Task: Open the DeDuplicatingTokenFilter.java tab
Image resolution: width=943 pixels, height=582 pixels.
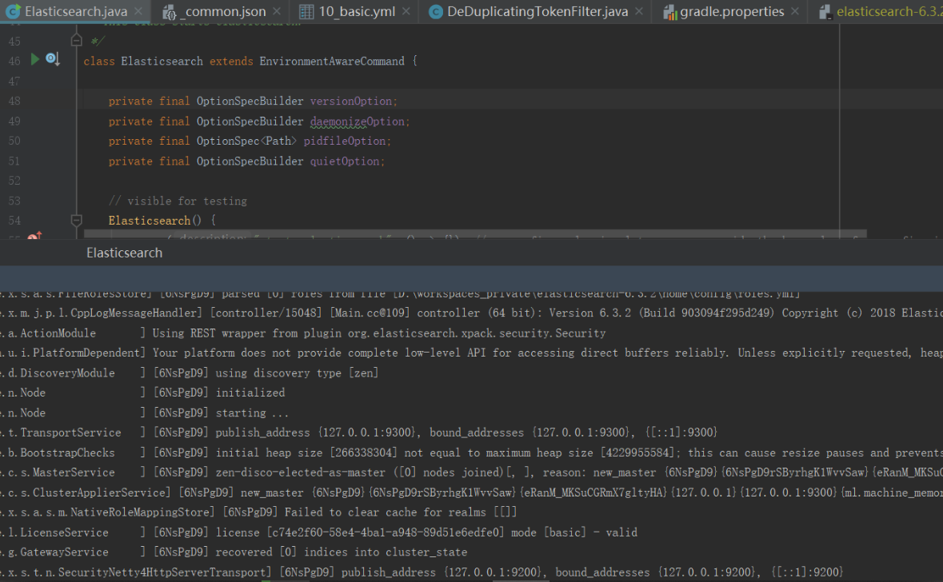Action: [x=537, y=11]
